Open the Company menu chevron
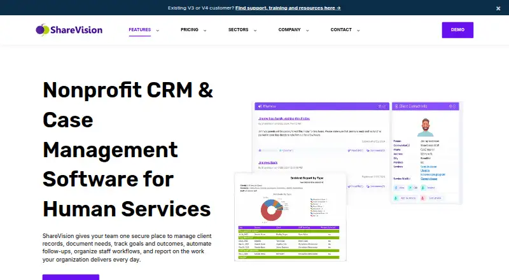Viewport: 509px width, 280px height. point(307,31)
